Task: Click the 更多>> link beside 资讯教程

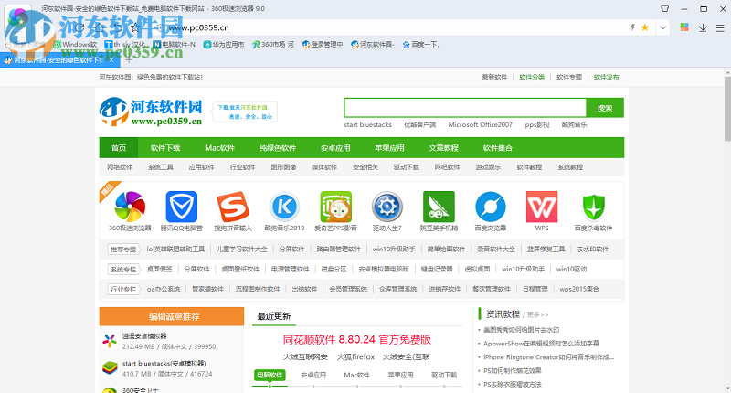Action: [537, 314]
